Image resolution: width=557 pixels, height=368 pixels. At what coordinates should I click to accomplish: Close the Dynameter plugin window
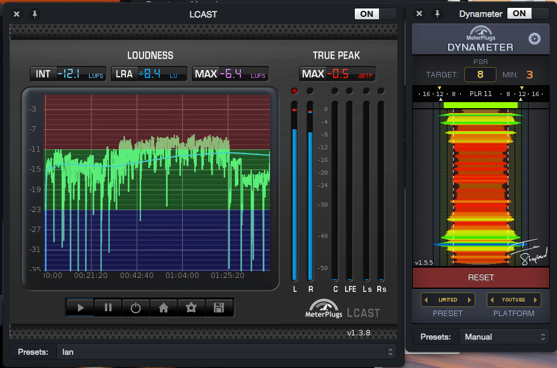pos(419,13)
